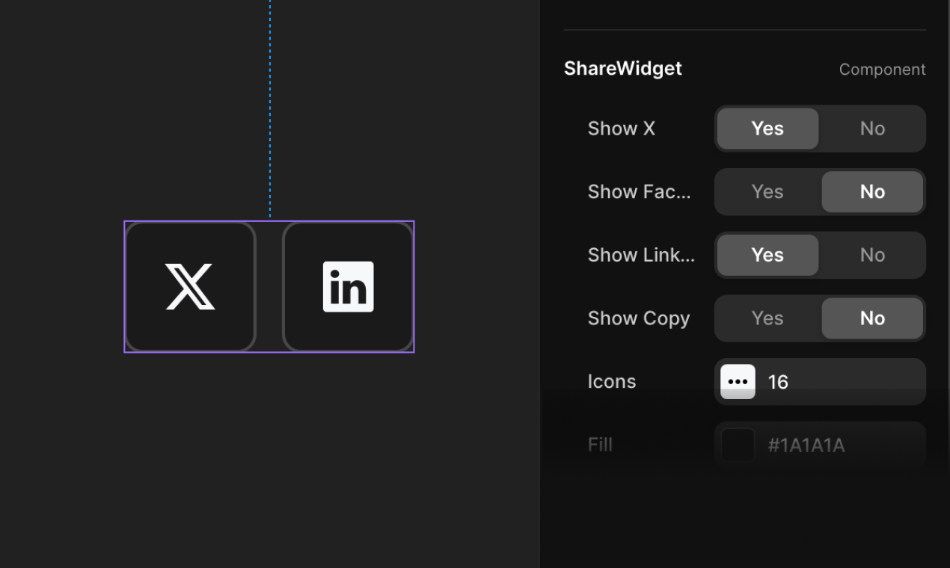Click the Show Fac... property label
This screenshot has width=950, height=568.
[x=640, y=192]
